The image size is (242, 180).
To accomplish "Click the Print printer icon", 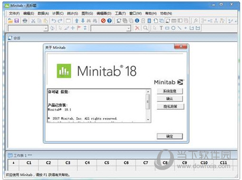I will click(x=25, y=20).
